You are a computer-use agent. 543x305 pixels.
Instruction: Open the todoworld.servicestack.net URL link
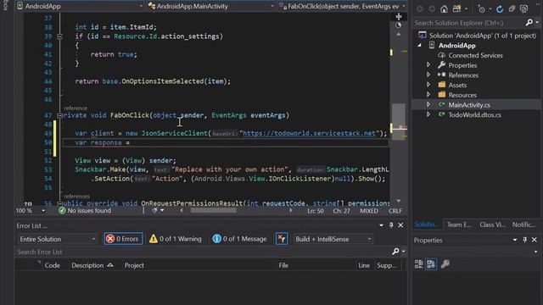309,133
